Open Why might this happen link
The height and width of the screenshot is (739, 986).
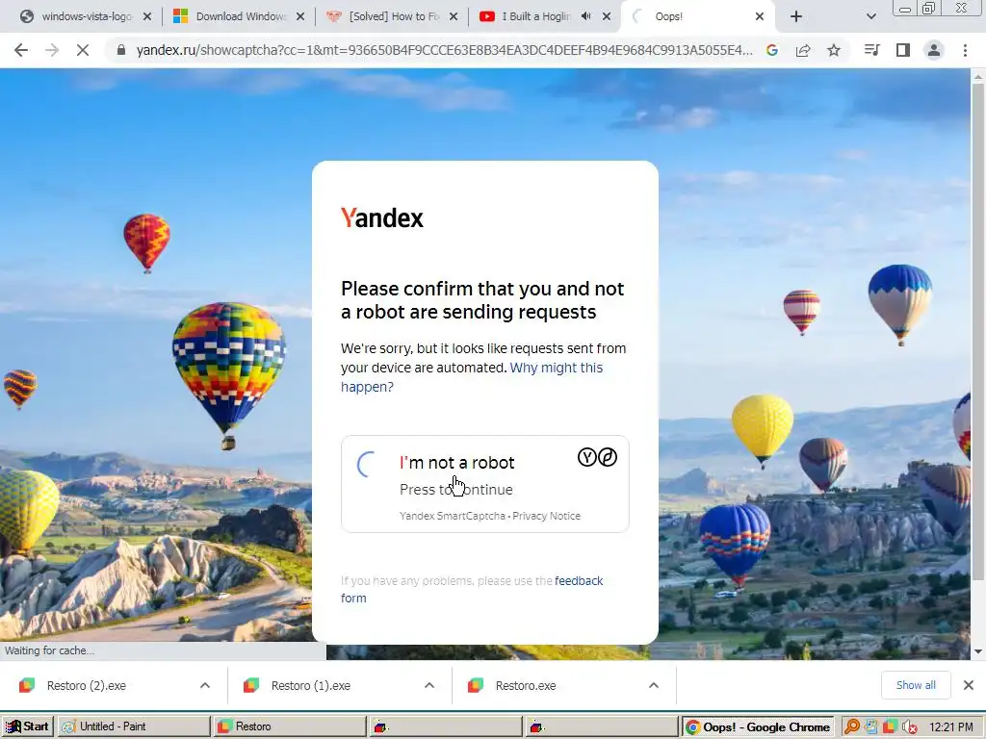point(472,377)
